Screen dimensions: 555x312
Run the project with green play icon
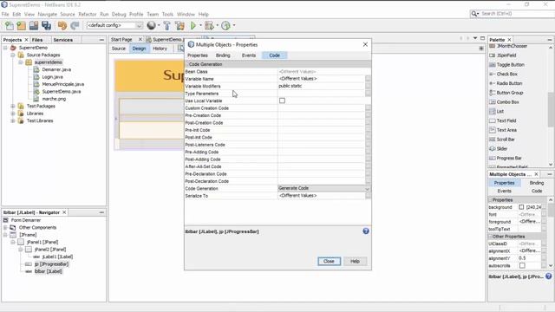coord(193,25)
